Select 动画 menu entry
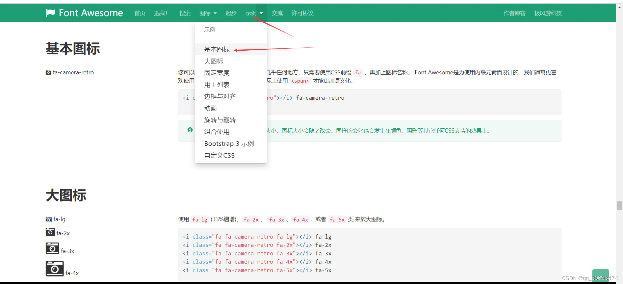This screenshot has width=623, height=284. 231,108
